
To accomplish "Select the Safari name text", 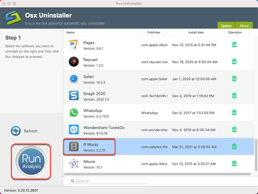I will coord(88,76).
